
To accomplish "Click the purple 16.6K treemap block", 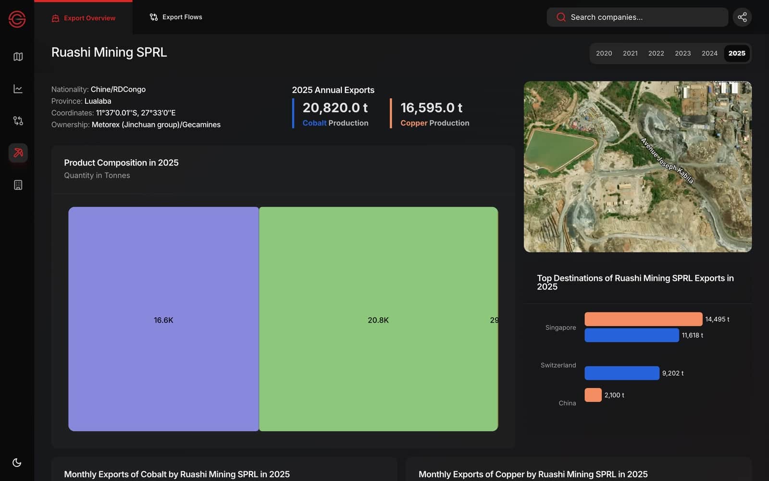I will 163,319.
